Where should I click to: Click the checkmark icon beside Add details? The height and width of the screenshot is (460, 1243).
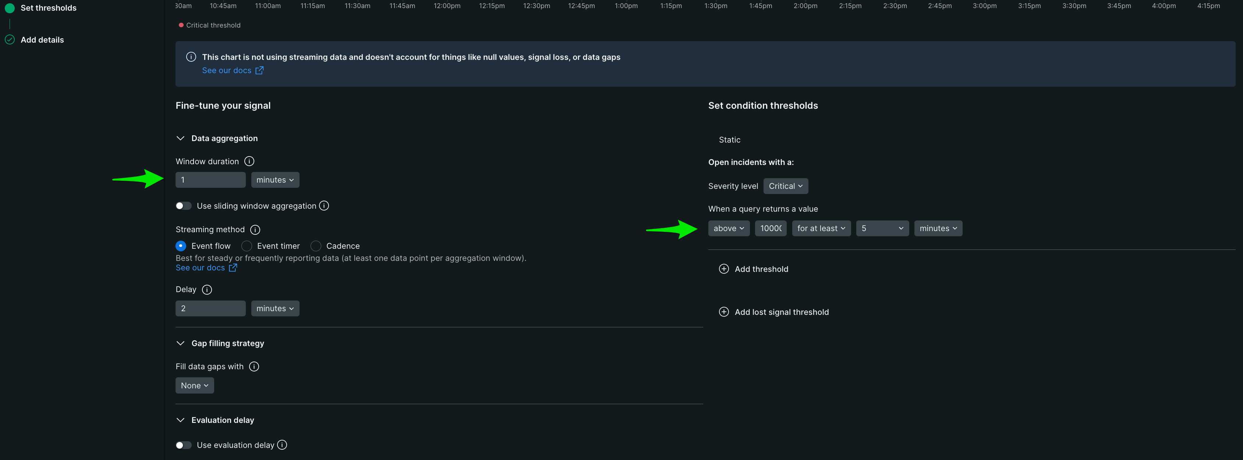point(10,40)
